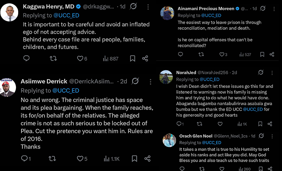Click Grok icon on NorahJed's tweet

coord(261,72)
